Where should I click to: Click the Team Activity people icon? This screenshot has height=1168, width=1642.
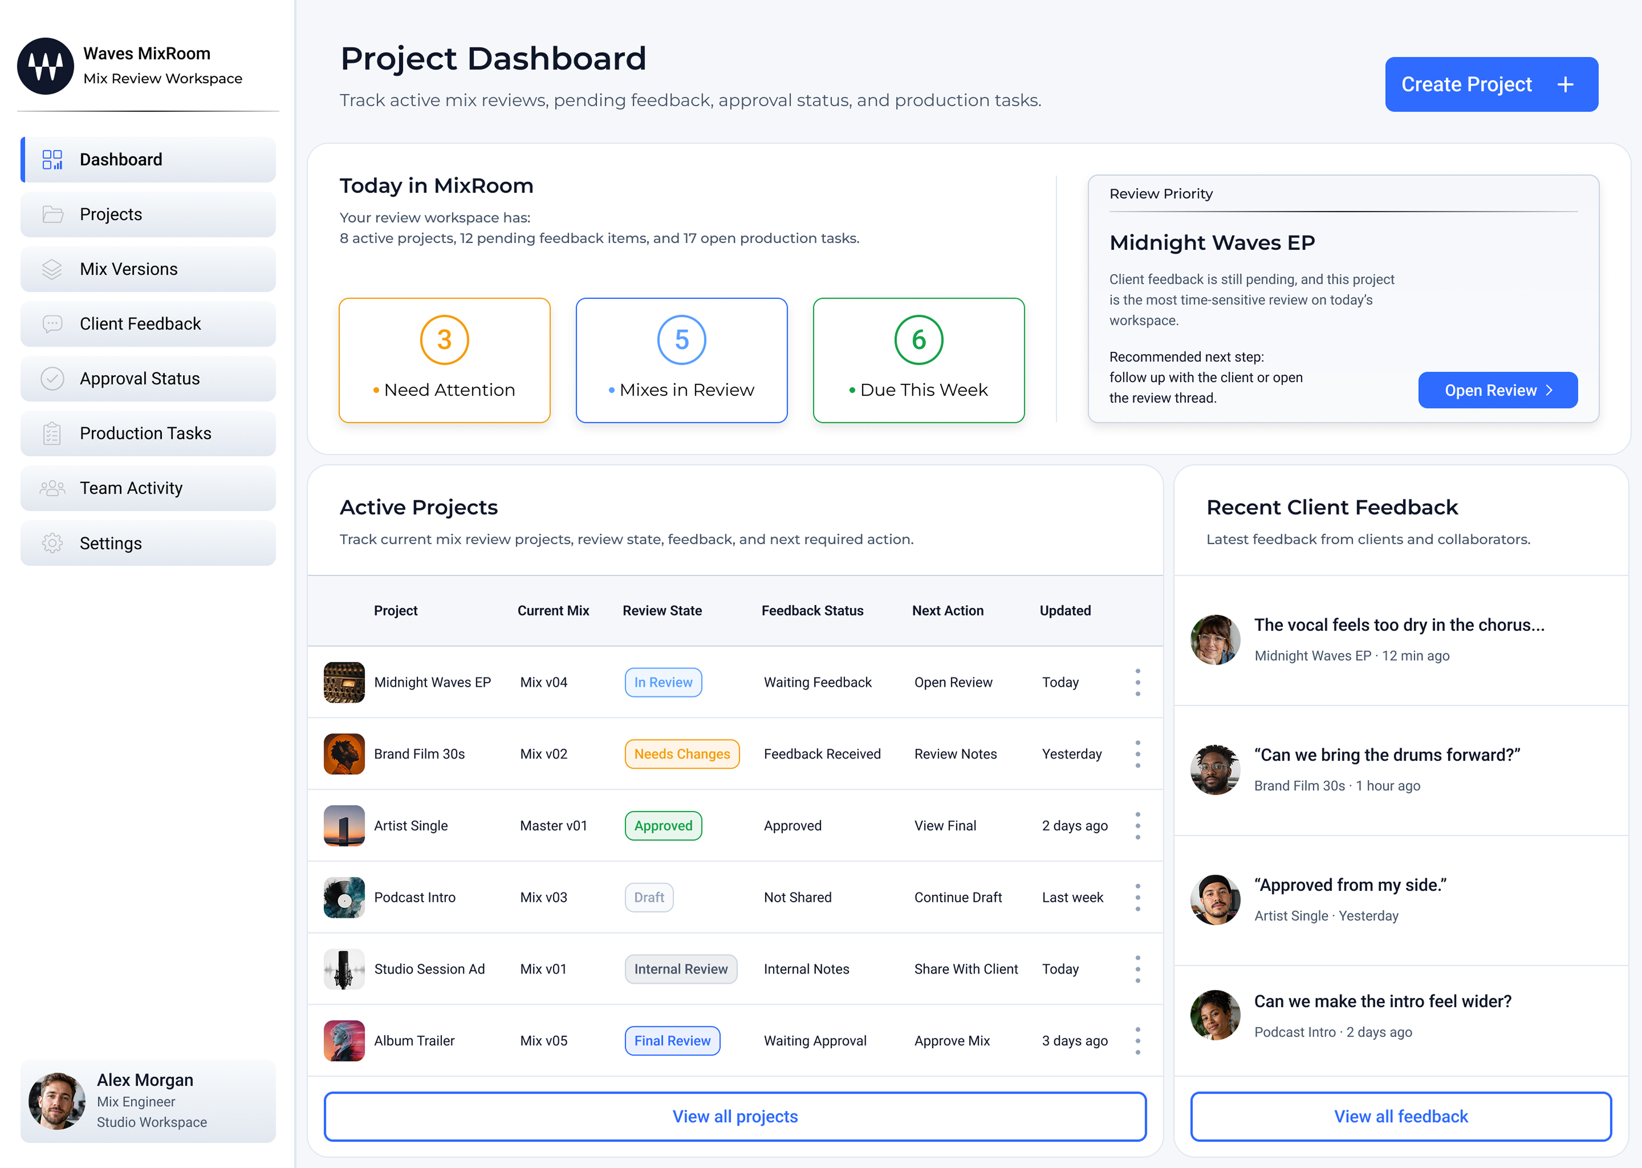coord(52,488)
